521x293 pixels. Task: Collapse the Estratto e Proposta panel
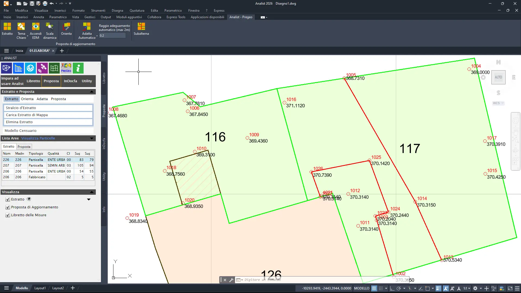pos(91,91)
